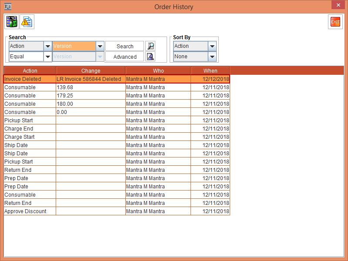The width and height of the screenshot is (348, 261).
Task: Open the Sort By None dropdown
Action: [x=212, y=57]
